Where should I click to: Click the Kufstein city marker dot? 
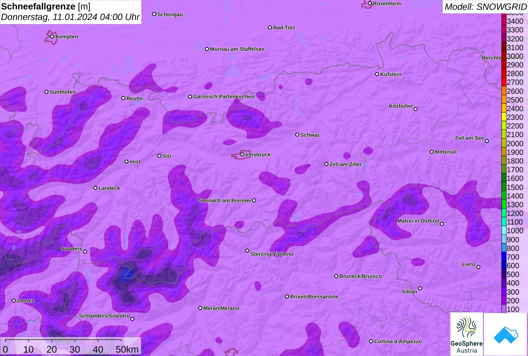pos(377,74)
